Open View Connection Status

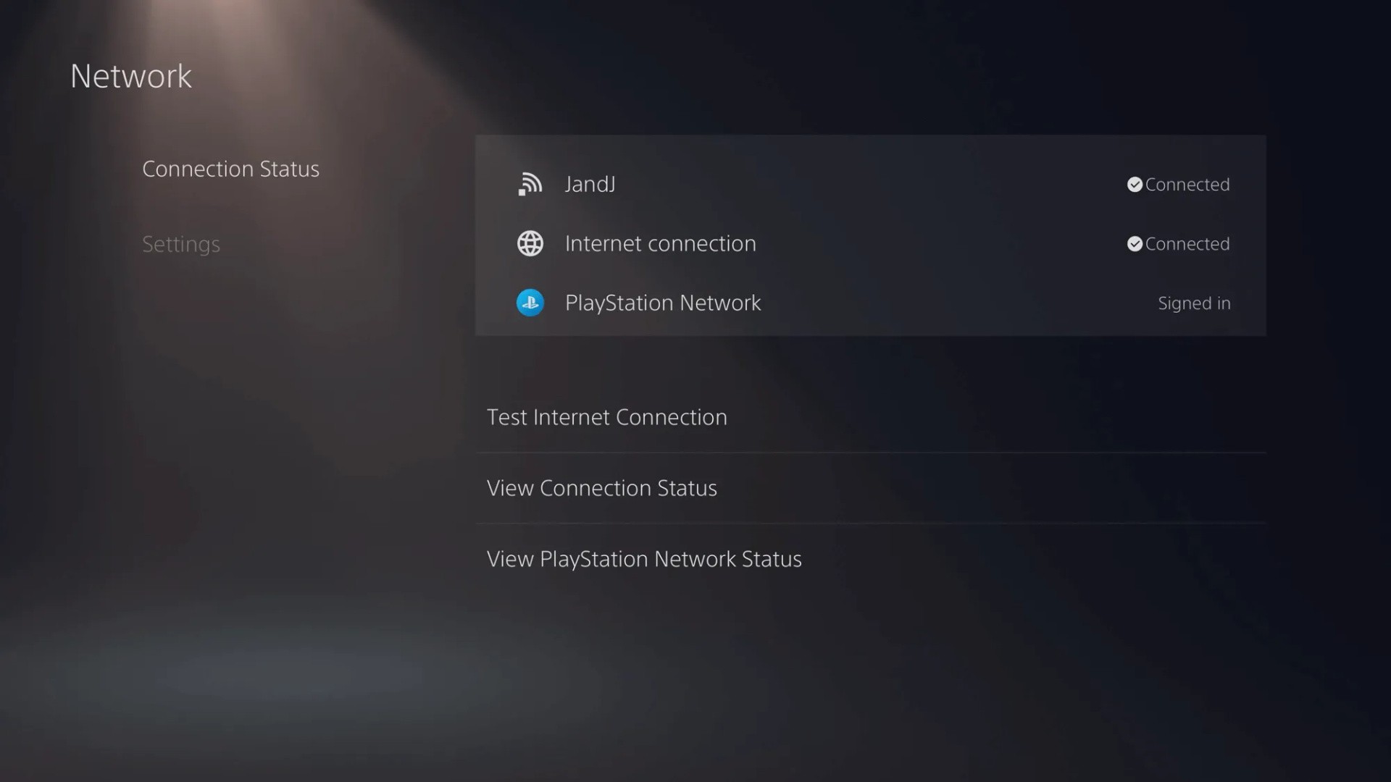[601, 488]
